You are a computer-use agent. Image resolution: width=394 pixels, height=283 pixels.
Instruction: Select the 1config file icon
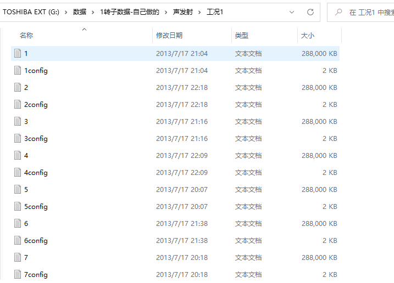[18, 71]
